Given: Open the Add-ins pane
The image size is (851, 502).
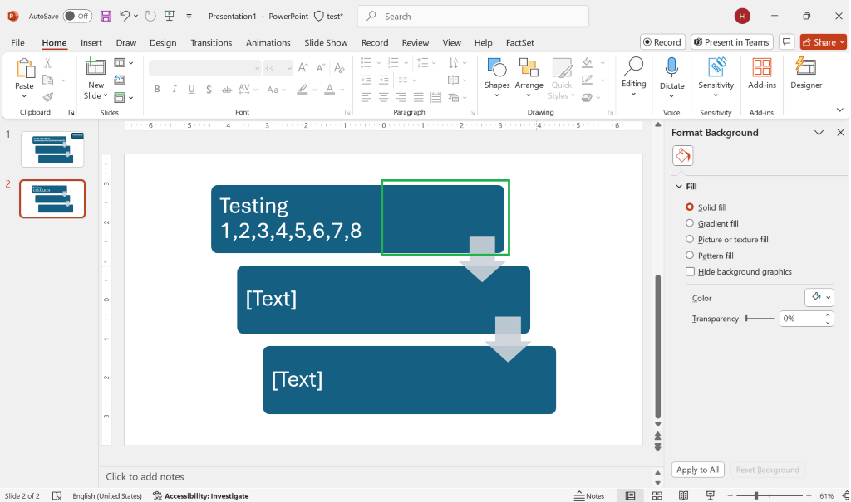Looking at the screenshot, I should [x=762, y=74].
